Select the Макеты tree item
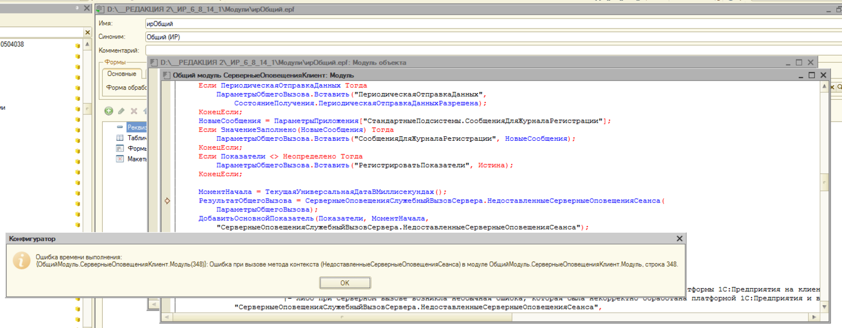842x328 pixels. (x=136, y=159)
